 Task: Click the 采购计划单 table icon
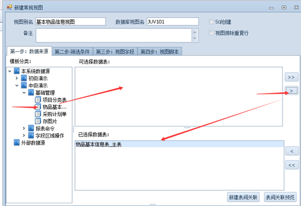point(38,114)
